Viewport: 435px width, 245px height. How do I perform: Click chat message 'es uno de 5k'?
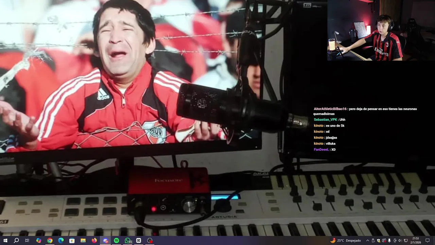click(x=335, y=126)
